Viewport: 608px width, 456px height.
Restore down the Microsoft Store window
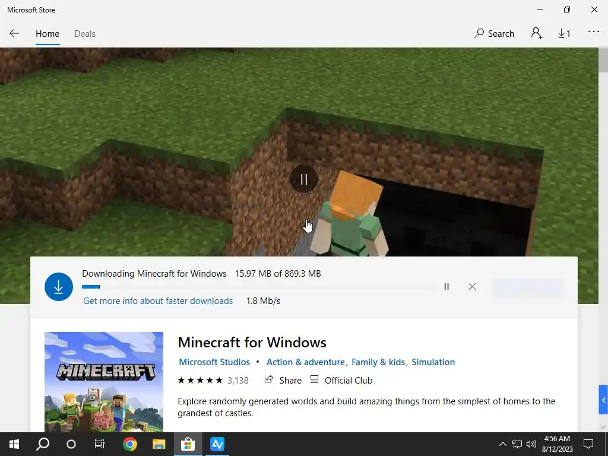(x=567, y=9)
